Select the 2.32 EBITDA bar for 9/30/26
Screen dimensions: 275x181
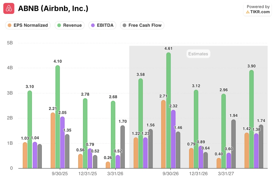173,139
